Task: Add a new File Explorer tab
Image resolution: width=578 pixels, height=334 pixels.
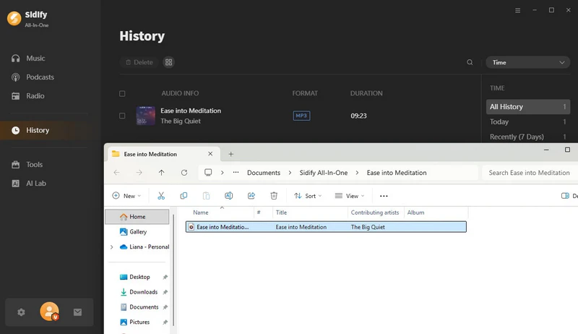Action: (230, 154)
